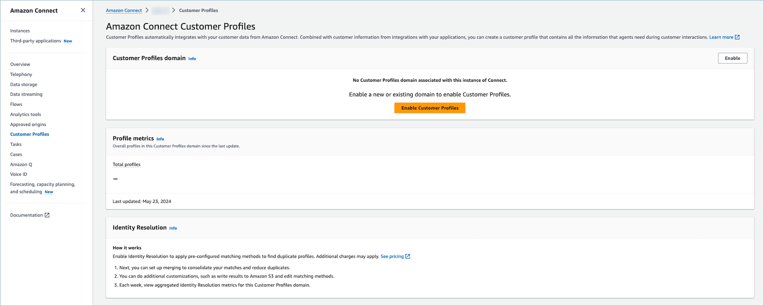Go to Amazon Connect breadcrumb link
The image size is (764, 306).
click(124, 10)
